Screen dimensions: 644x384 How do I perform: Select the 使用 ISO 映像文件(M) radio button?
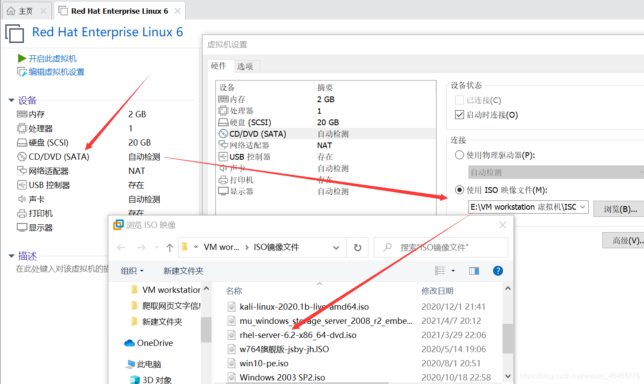460,190
